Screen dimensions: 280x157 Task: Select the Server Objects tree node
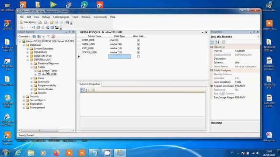(x=38, y=100)
